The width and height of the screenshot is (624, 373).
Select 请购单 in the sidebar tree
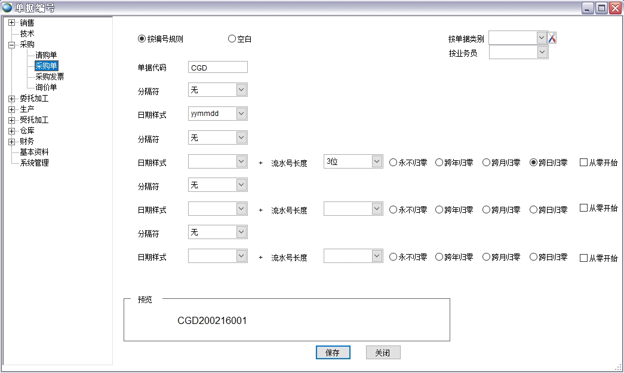[x=47, y=55]
